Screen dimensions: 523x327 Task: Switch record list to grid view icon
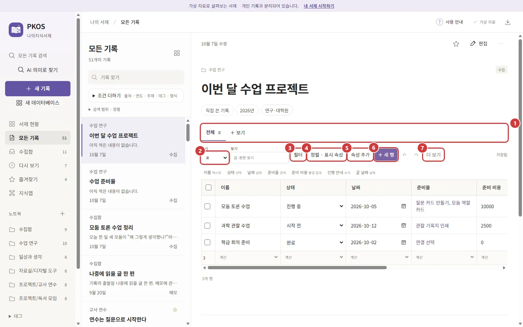(177, 53)
